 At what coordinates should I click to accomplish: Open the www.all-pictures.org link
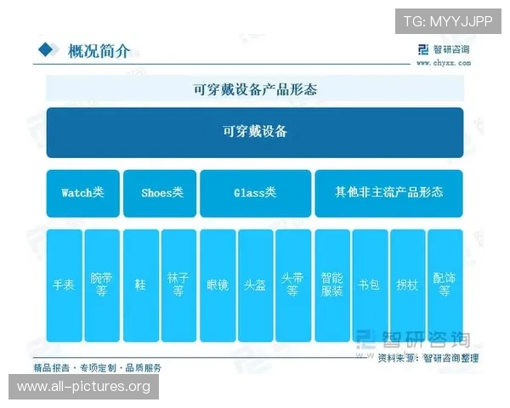[83, 387]
